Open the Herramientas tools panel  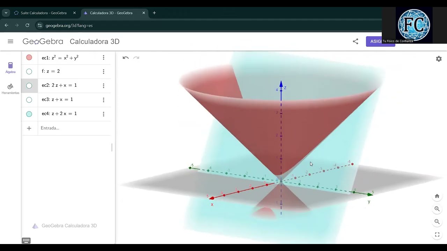tap(10, 89)
